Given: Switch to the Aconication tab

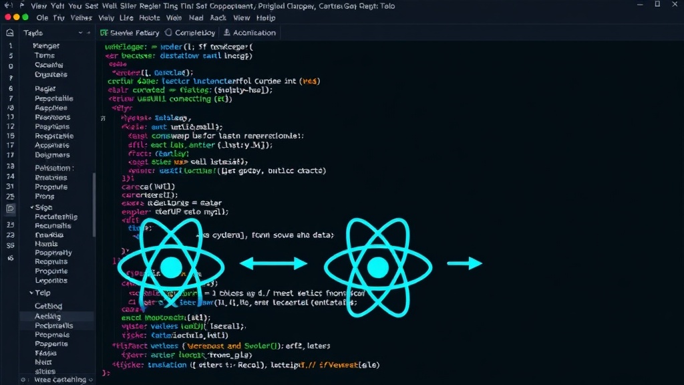Looking at the screenshot, I should 250,33.
